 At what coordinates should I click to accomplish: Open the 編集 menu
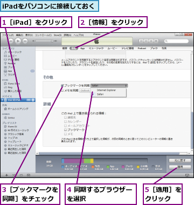pos(19,35)
